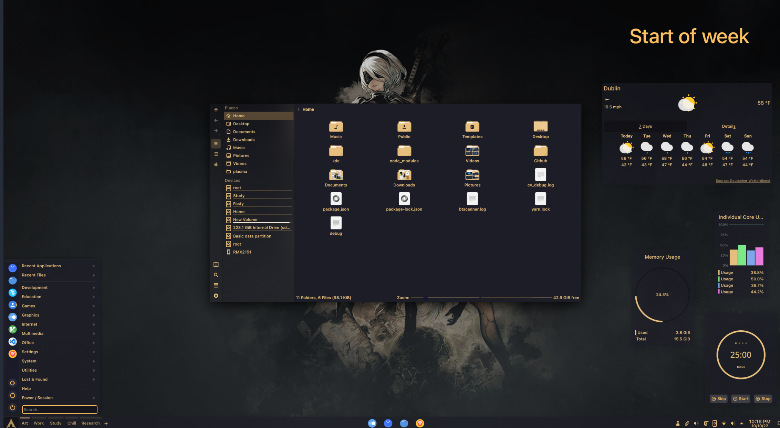Launch Vim from launcher favorites
The image size is (780, 428).
(x=13, y=329)
